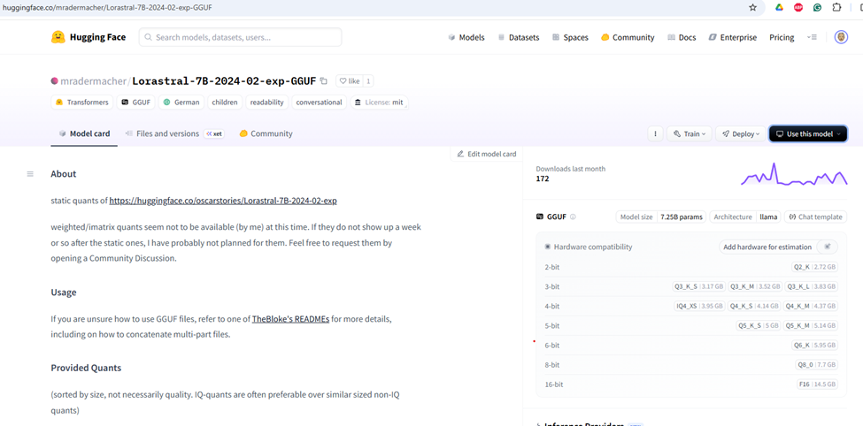Click Edit model card button
The height and width of the screenshot is (426, 863).
pyautogui.click(x=486, y=154)
